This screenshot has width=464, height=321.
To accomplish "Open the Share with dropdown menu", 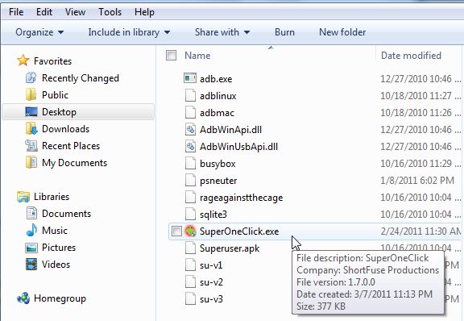I will pyautogui.click(x=222, y=32).
